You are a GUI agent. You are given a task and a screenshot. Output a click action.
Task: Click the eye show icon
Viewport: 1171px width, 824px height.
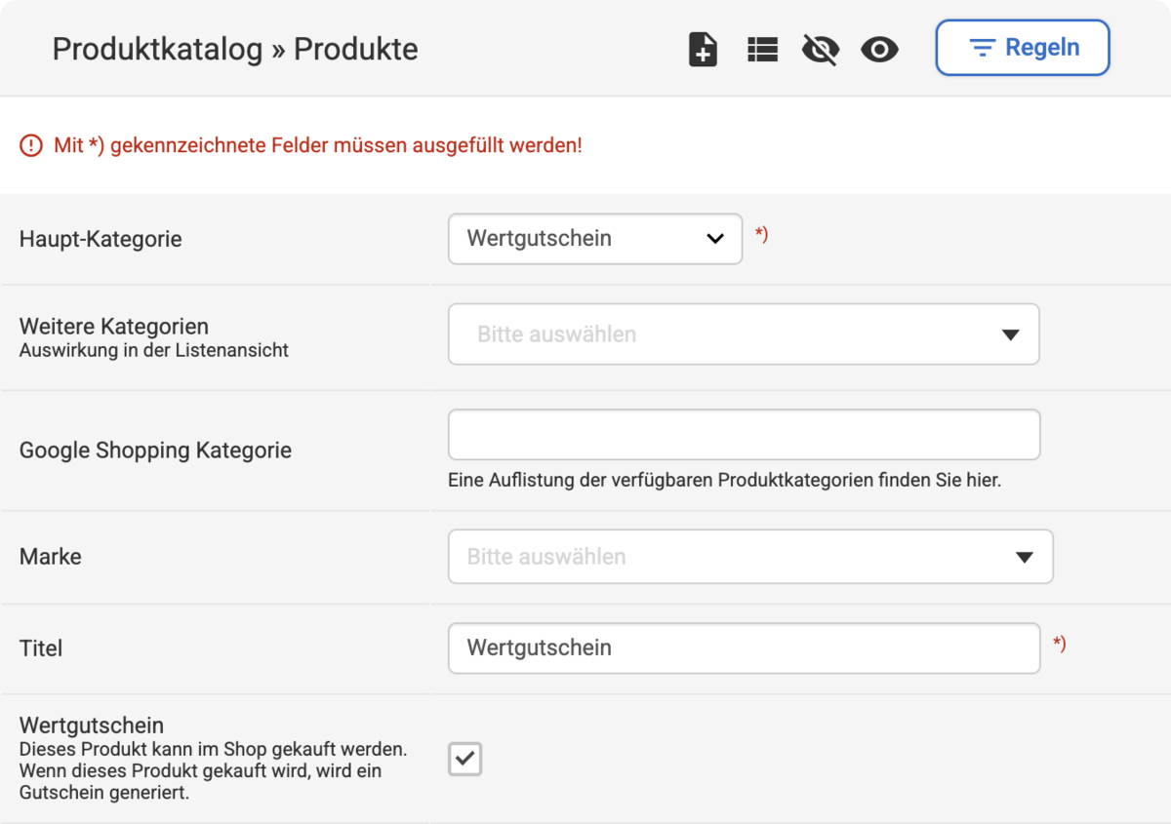coord(879,49)
